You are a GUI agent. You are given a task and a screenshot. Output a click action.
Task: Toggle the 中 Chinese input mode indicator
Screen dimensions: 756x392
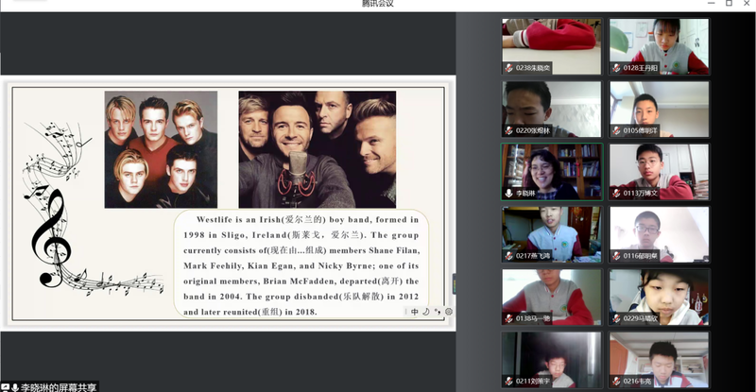415,312
